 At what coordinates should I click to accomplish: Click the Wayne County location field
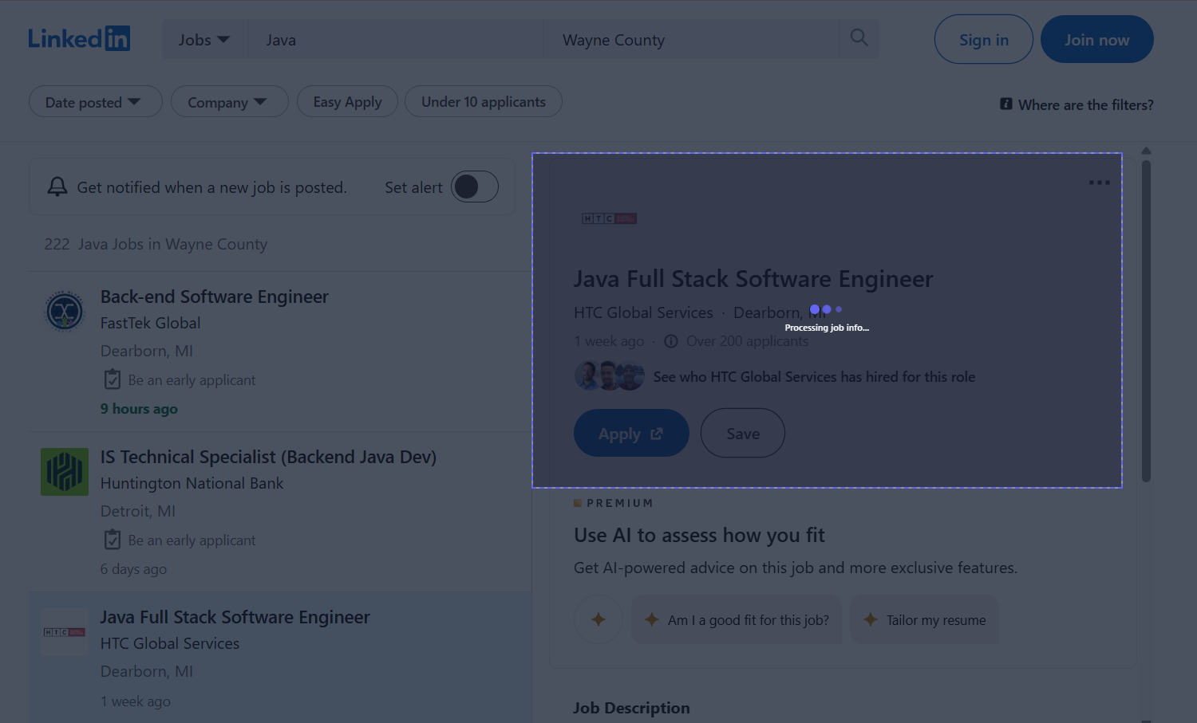691,40
